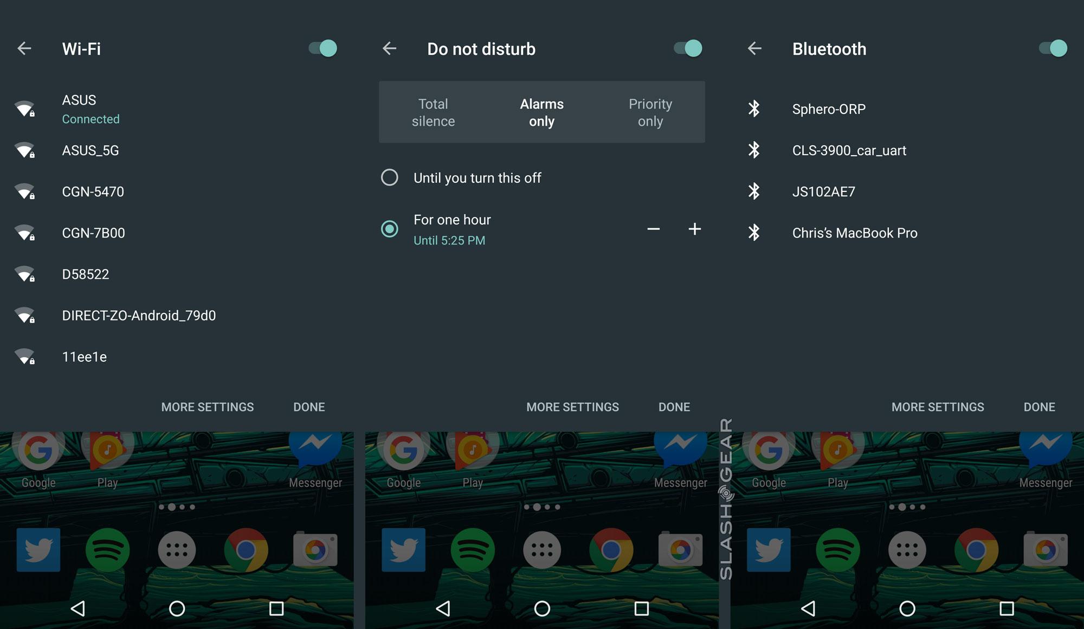Switch to the Total silence tab

pos(433,112)
